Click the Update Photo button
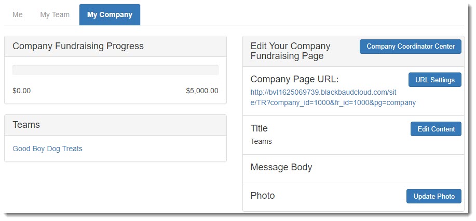 coord(433,196)
